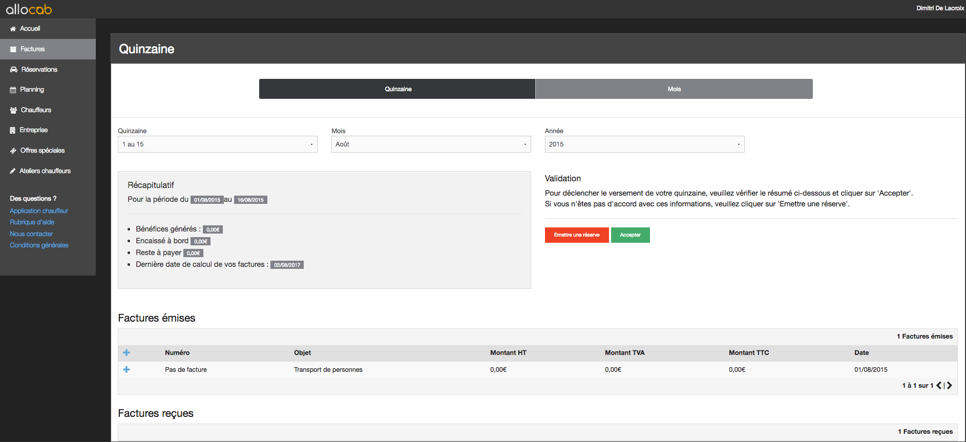Click the allocab logo
The width and height of the screenshot is (966, 442).
tap(29, 9)
